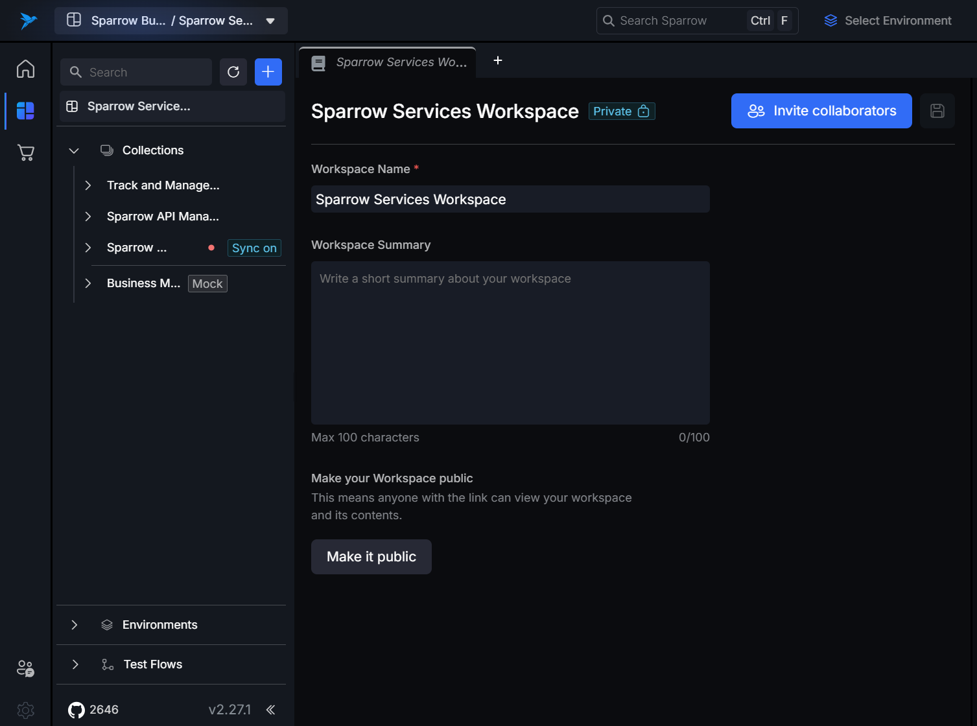977x726 pixels.
Task: Expand the Environments section
Action: click(x=74, y=625)
